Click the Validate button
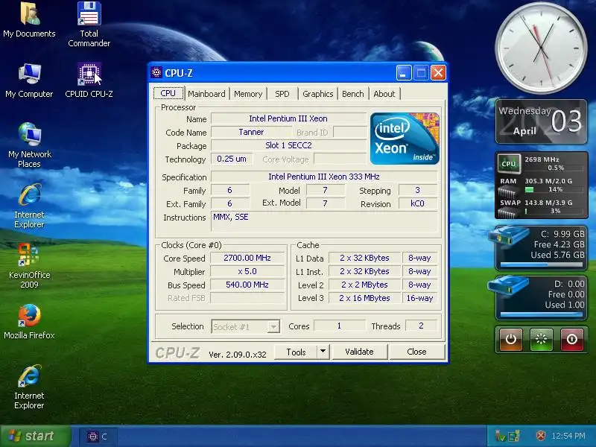The image size is (596, 447). coord(360,352)
